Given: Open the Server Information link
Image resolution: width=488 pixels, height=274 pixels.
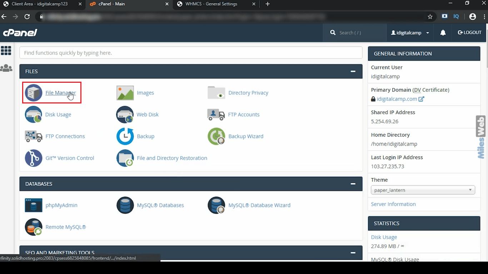Looking at the screenshot, I should (x=393, y=204).
